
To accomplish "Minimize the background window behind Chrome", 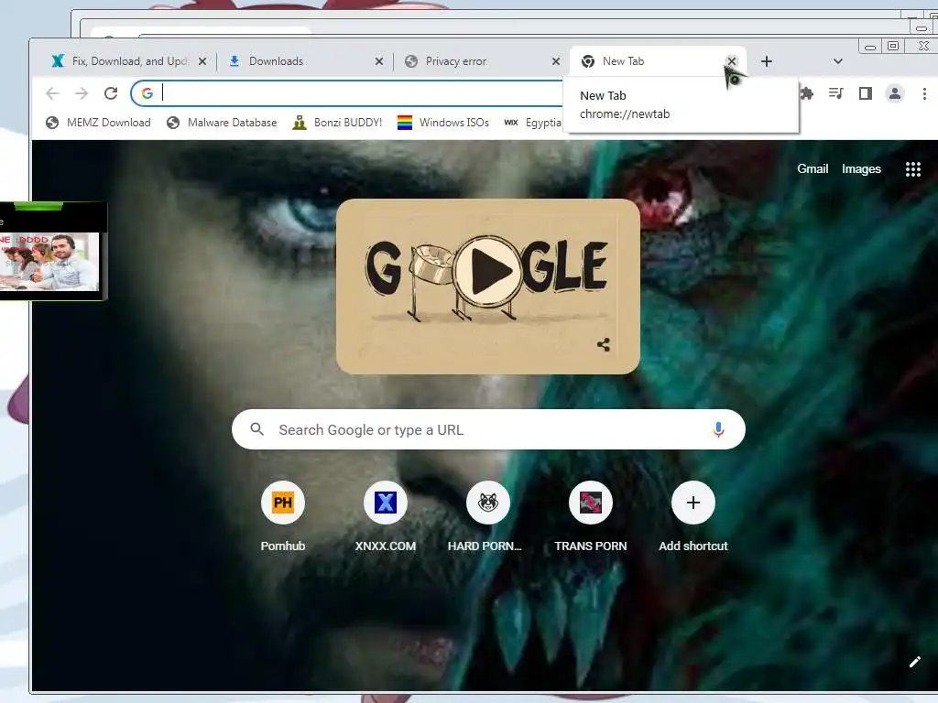I will (922, 27).
